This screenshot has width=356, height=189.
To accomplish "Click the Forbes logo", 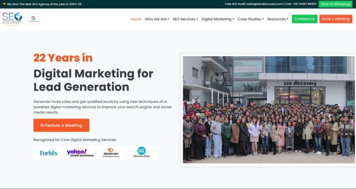I will point(48,153).
